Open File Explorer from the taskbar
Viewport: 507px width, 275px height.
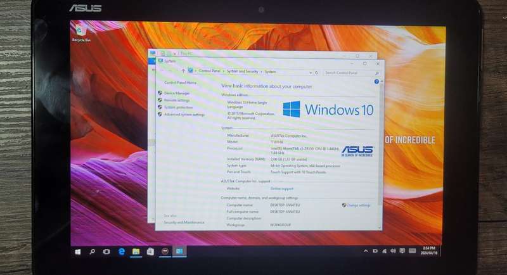pyautogui.click(x=136, y=252)
